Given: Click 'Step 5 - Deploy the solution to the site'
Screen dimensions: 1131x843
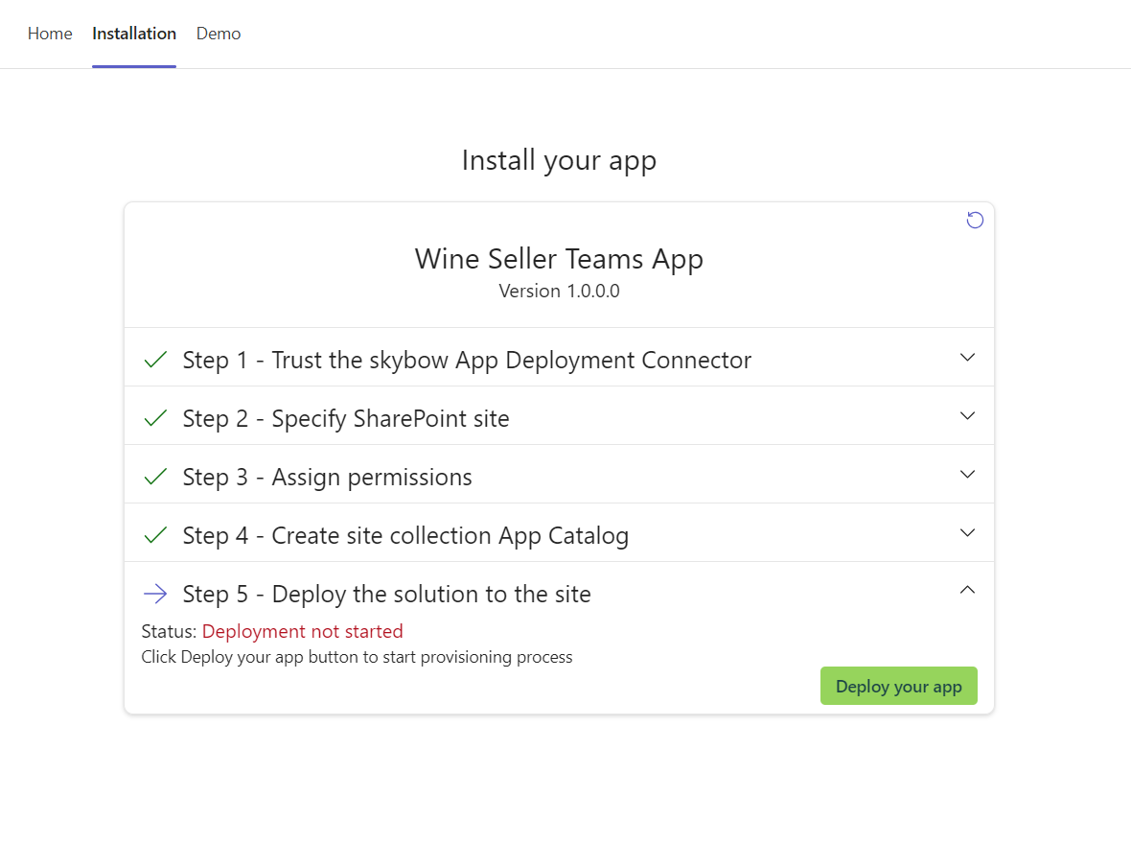Looking at the screenshot, I should click(386, 594).
